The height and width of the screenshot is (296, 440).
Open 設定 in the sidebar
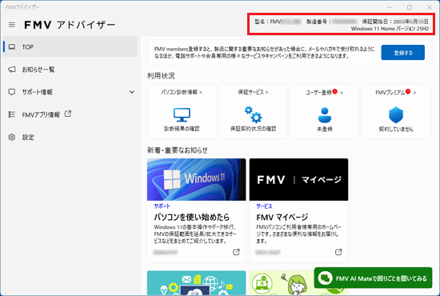tap(70, 137)
